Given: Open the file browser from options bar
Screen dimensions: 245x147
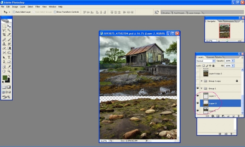Looking at the screenshot, I should (x=156, y=12).
